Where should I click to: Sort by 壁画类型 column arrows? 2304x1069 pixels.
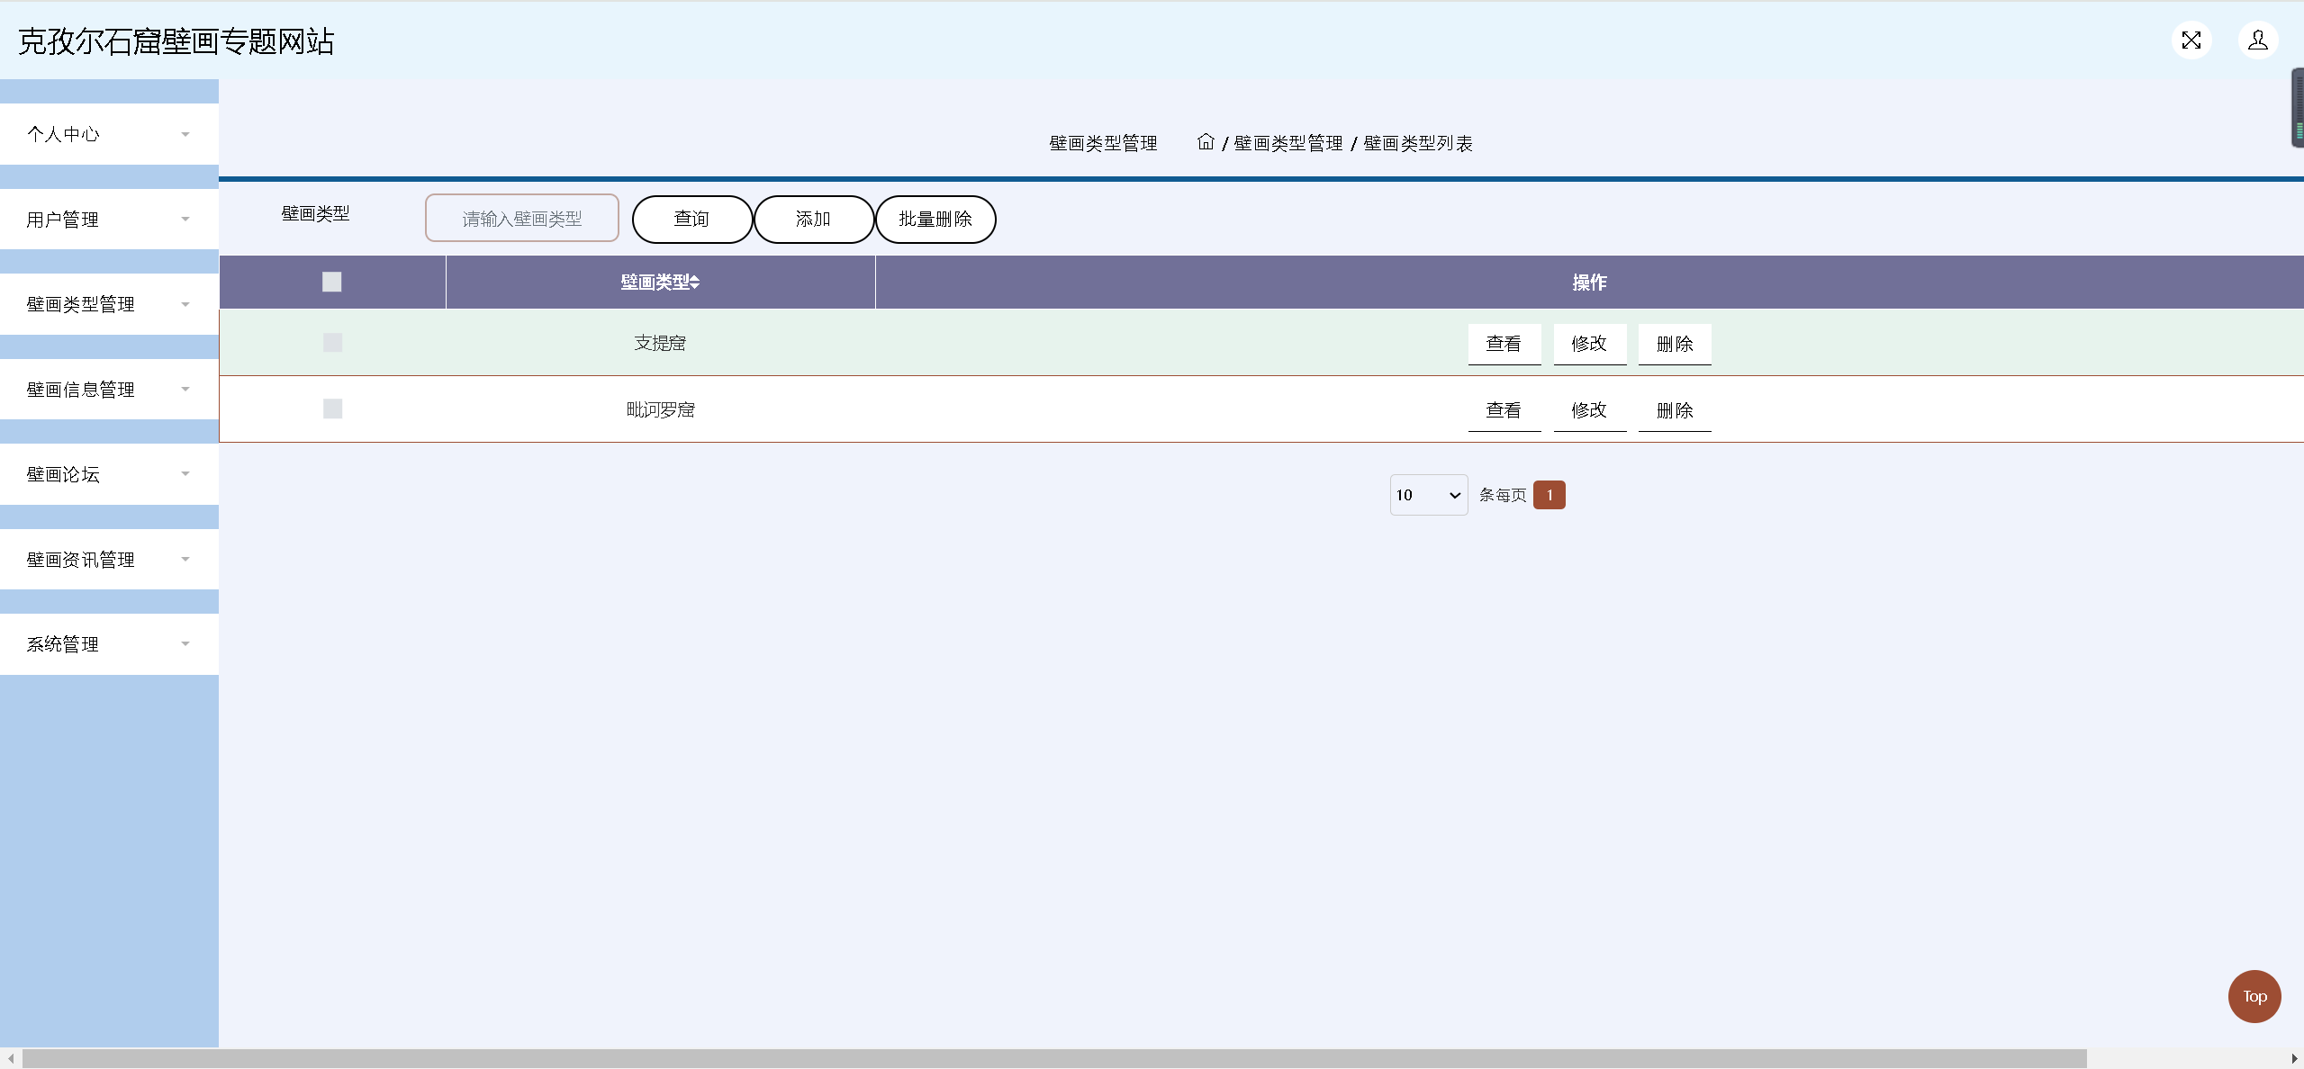click(x=694, y=283)
